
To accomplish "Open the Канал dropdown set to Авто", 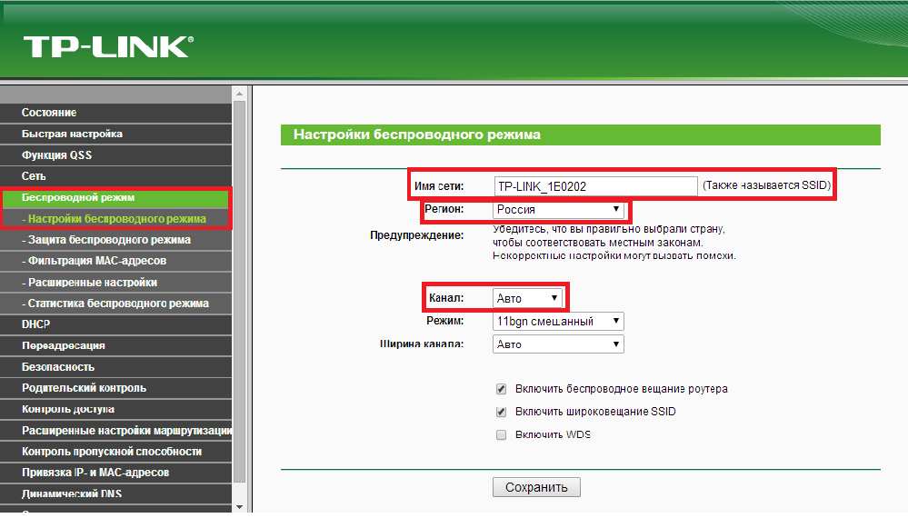I will pyautogui.click(x=527, y=298).
